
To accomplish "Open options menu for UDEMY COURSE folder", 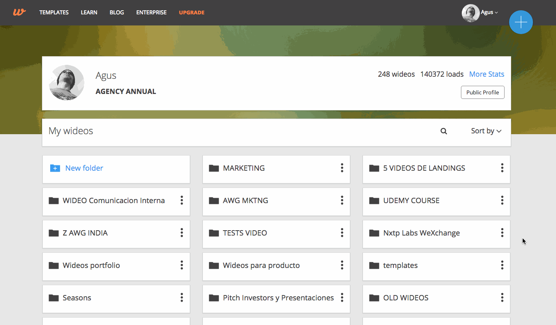I will (502, 200).
